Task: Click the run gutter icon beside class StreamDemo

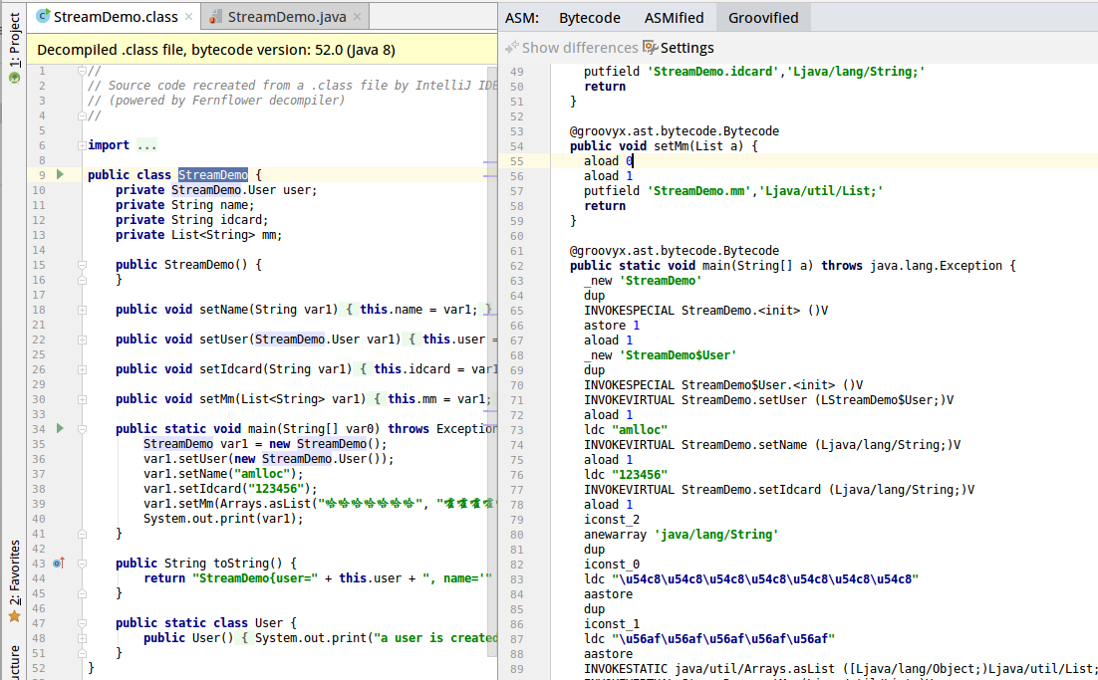Action: (x=60, y=174)
